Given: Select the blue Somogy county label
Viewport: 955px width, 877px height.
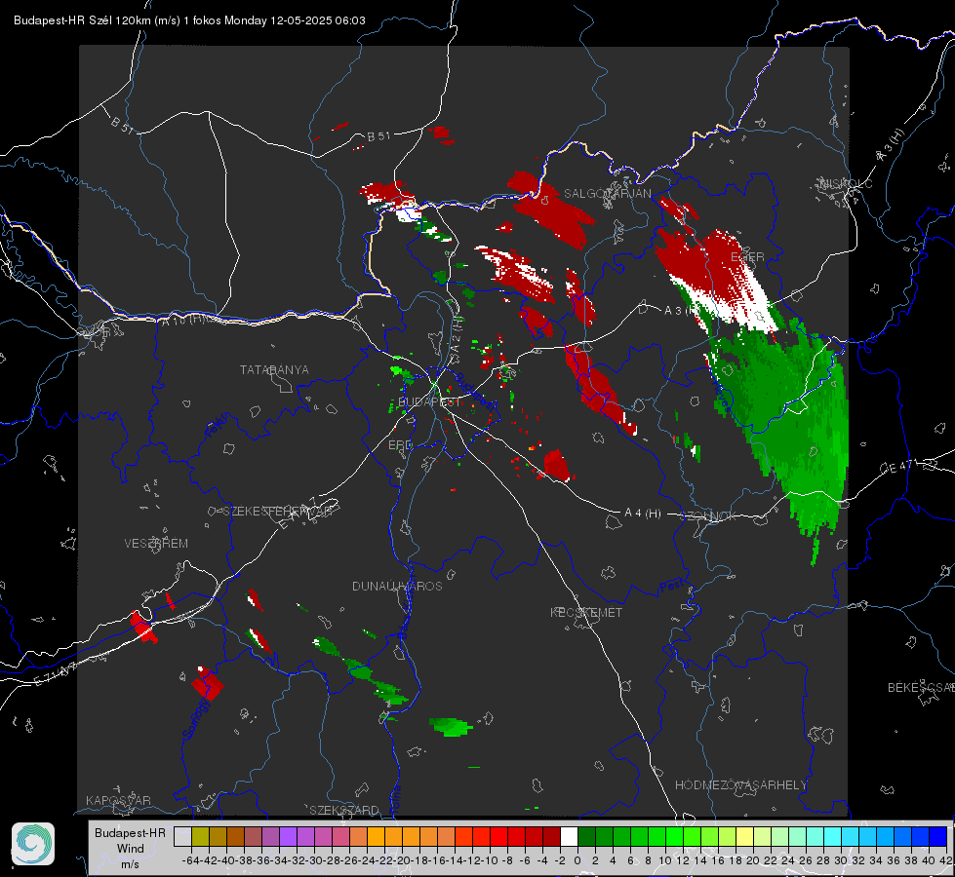Looking at the screenshot, I should point(195,719).
